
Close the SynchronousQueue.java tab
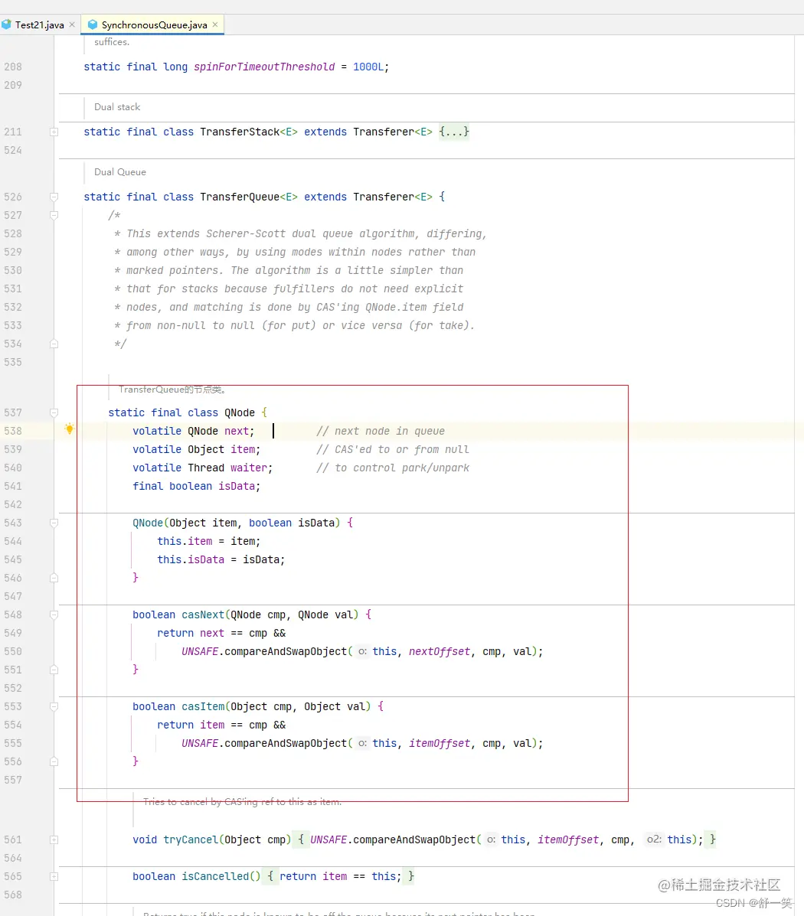tap(215, 24)
